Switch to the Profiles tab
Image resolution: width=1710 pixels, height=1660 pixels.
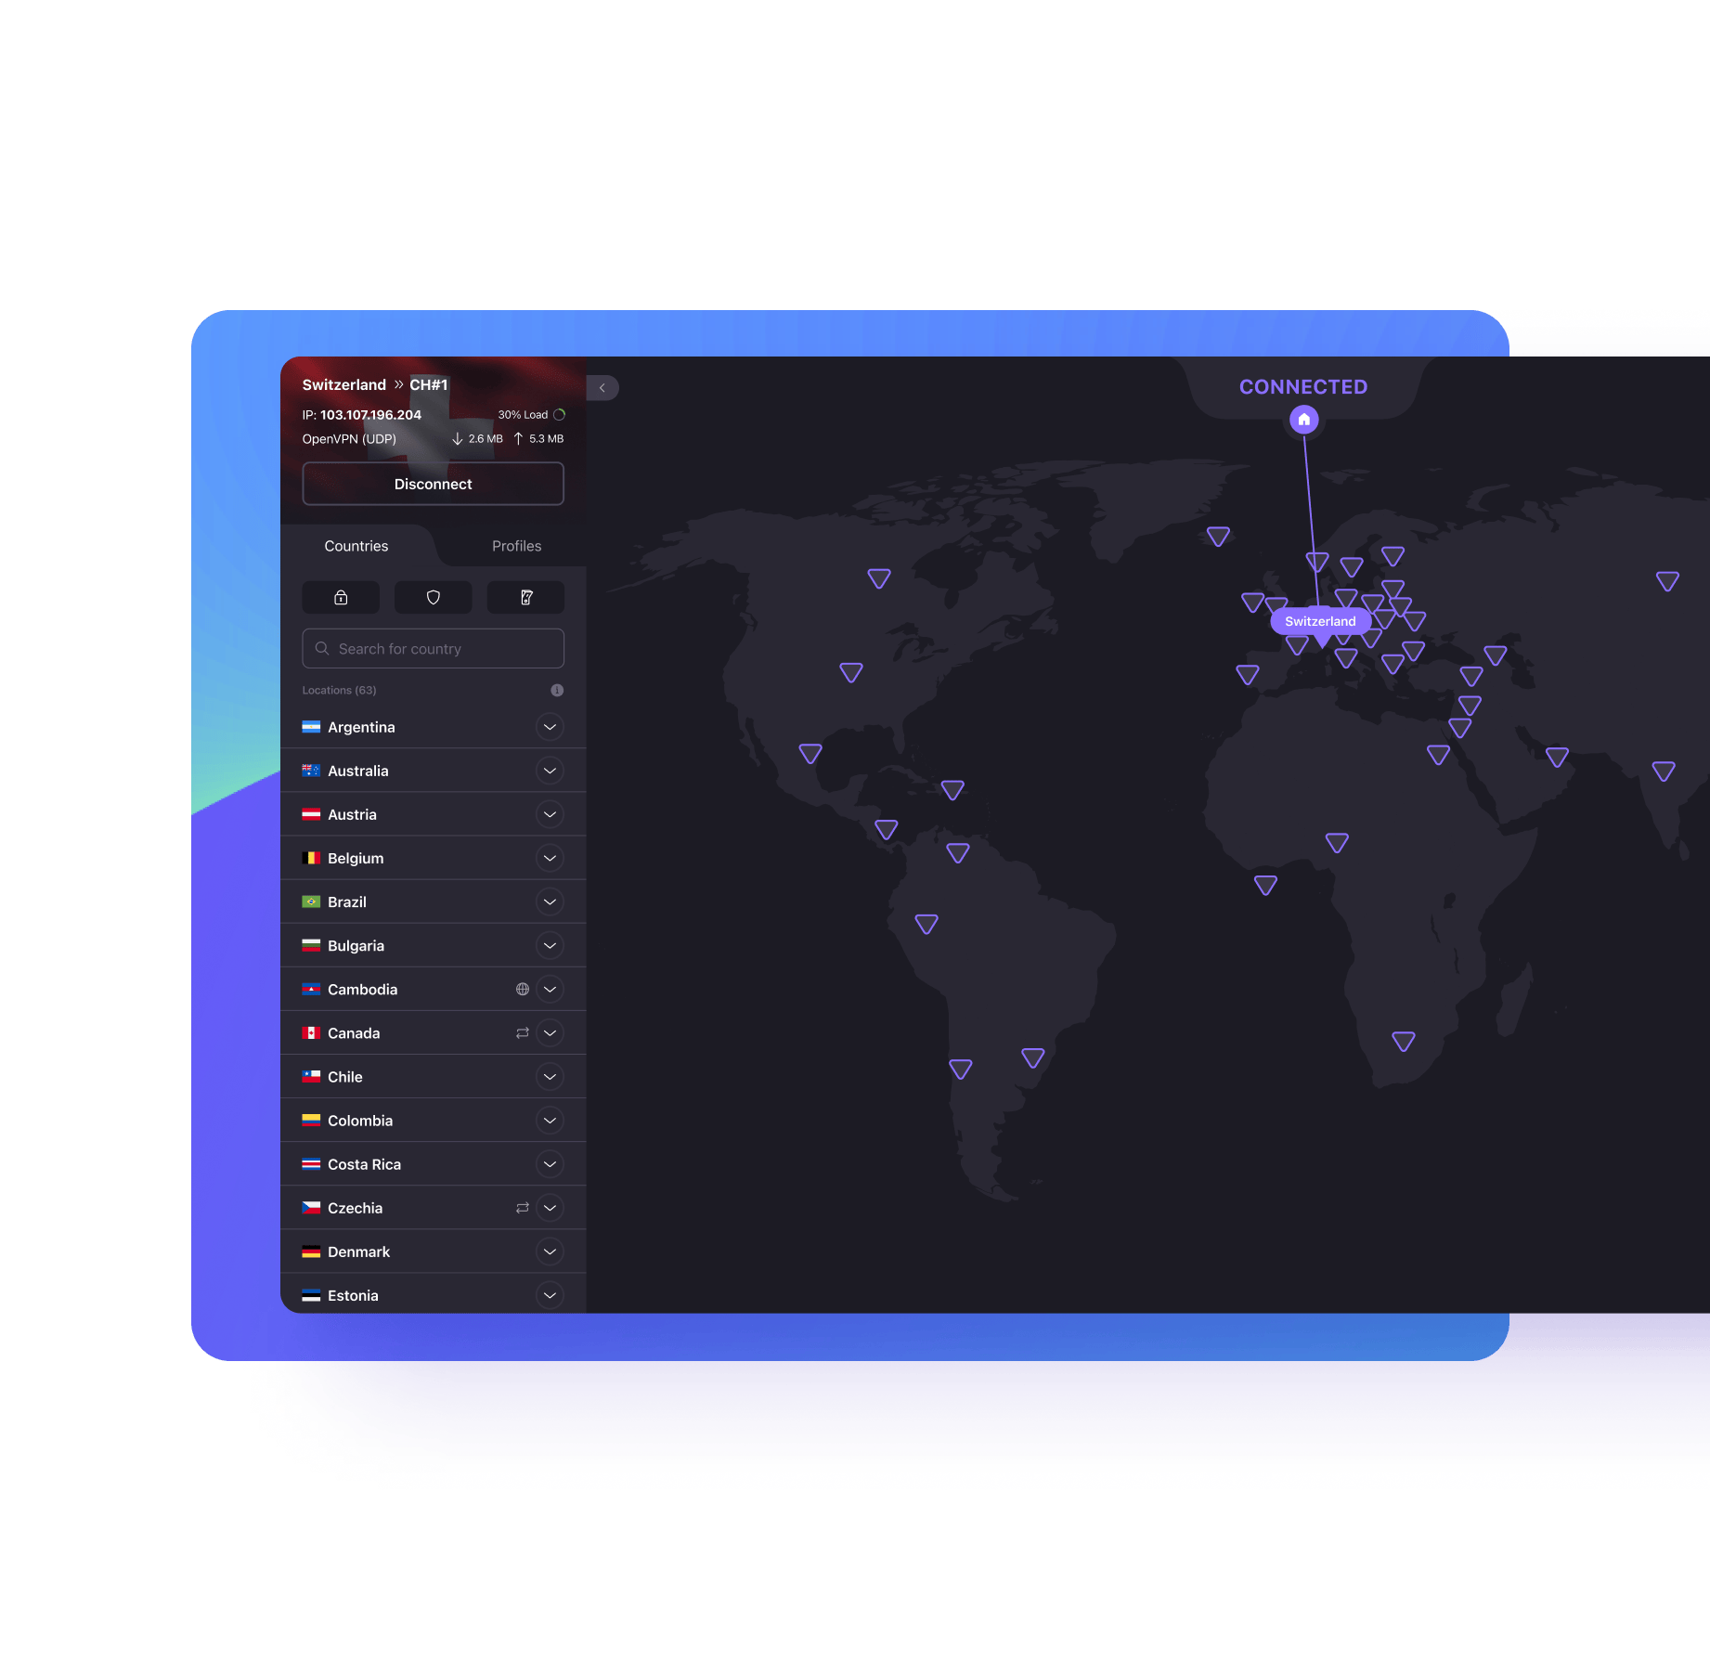516,546
